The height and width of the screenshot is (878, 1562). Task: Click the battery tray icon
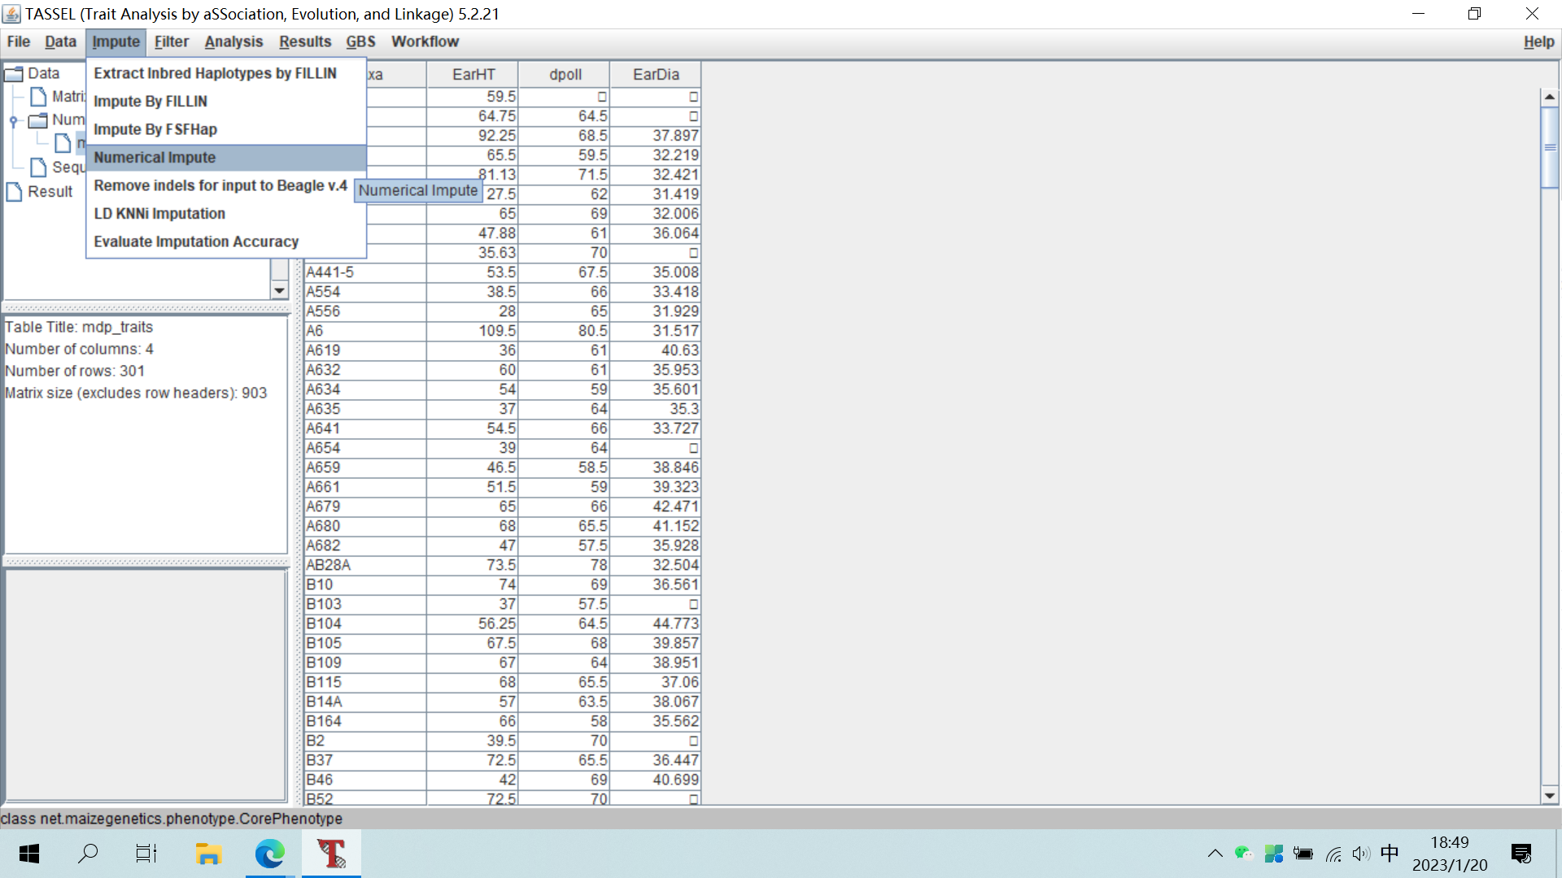pyautogui.click(x=1302, y=854)
